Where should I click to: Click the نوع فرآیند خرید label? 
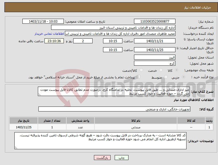click(x=203, y=77)
